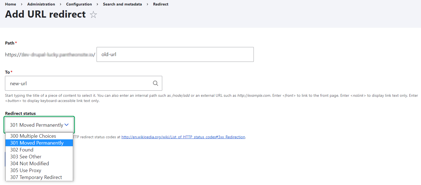Click the Path field containing old-url

175,54
